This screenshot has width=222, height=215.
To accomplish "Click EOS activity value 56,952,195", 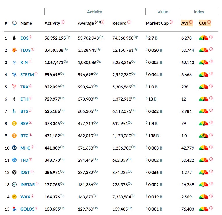I will [55, 38].
